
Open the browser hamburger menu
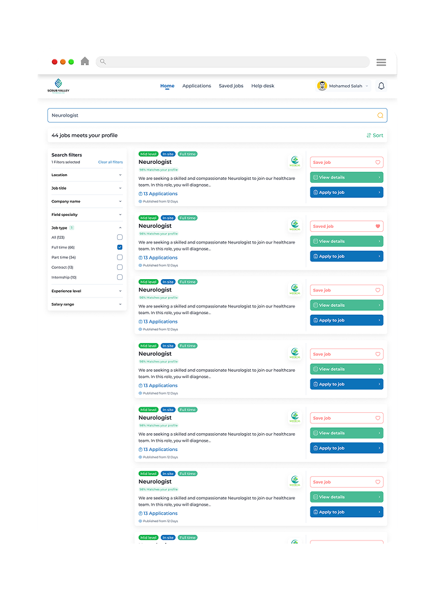tap(381, 62)
